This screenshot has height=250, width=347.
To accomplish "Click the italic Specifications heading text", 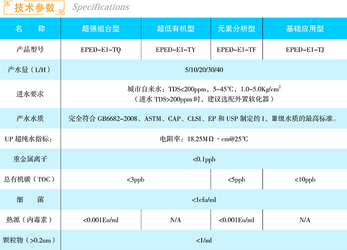I will point(101,7).
